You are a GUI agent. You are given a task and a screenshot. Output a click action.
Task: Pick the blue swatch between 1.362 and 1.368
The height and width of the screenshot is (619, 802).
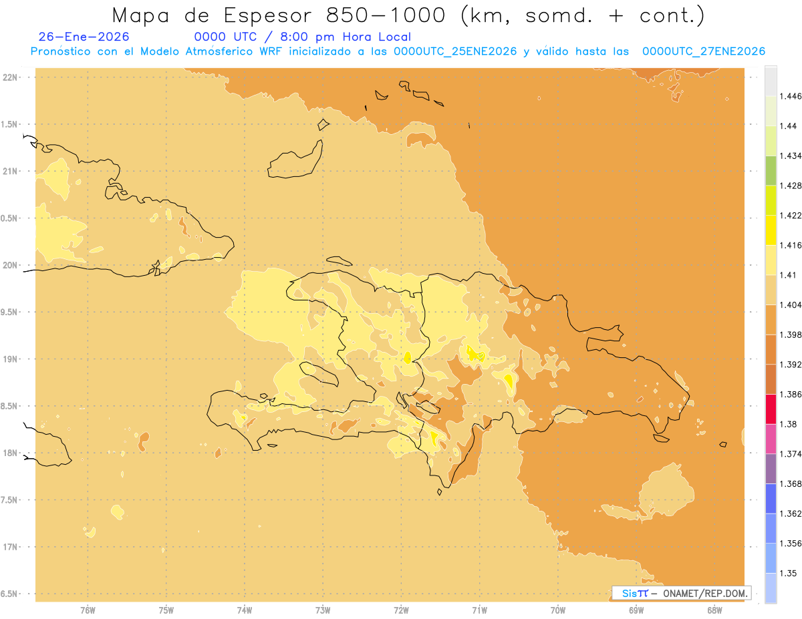click(771, 499)
